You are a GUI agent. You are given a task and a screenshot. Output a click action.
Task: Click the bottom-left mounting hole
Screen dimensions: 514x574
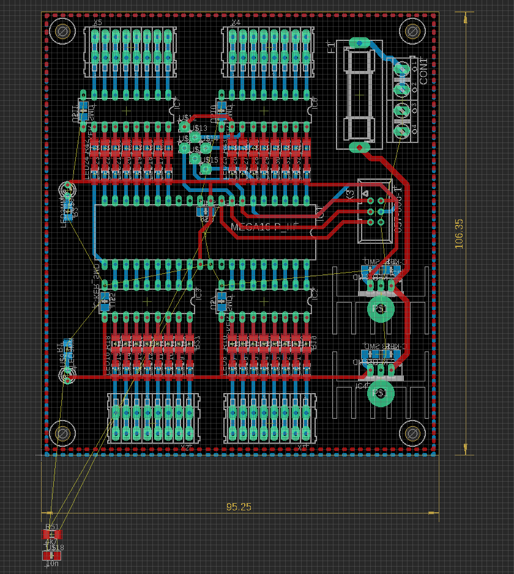(x=62, y=433)
